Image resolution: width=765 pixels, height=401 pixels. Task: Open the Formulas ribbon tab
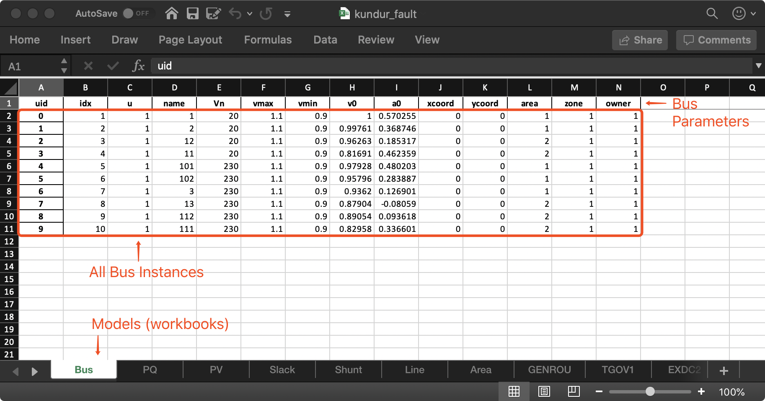[x=268, y=40]
